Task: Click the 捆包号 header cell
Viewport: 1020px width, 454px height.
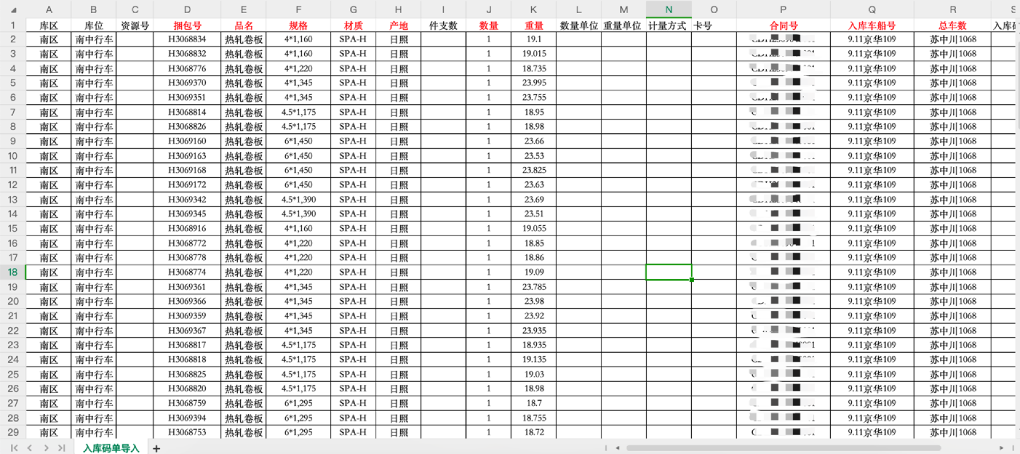Action: [x=187, y=25]
